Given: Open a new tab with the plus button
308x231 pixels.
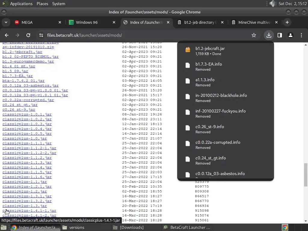Looking at the screenshot, I should point(287,22).
